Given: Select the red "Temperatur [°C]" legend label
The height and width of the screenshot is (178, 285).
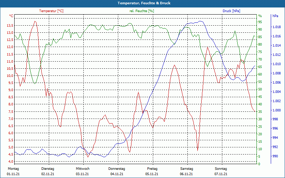Looking at the screenshot, I should tap(51, 11).
